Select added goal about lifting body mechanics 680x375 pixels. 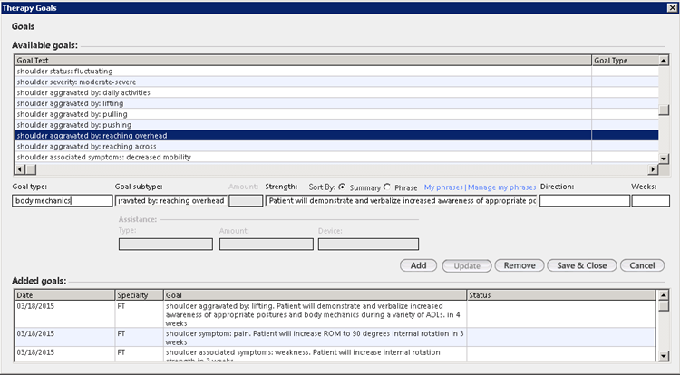(x=335, y=314)
